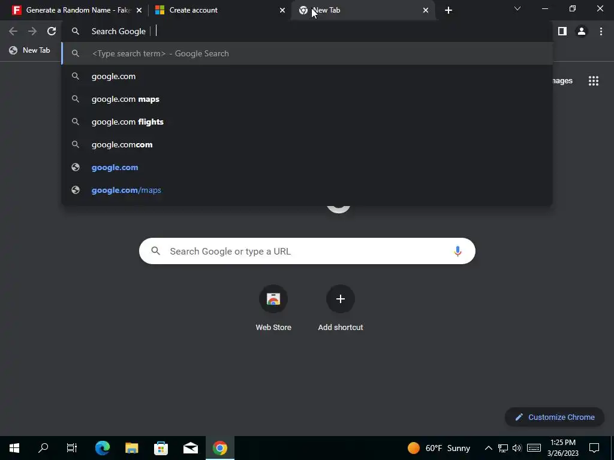Image resolution: width=614 pixels, height=460 pixels.
Task: Open the New Tab bookmark
Action: [x=30, y=50]
